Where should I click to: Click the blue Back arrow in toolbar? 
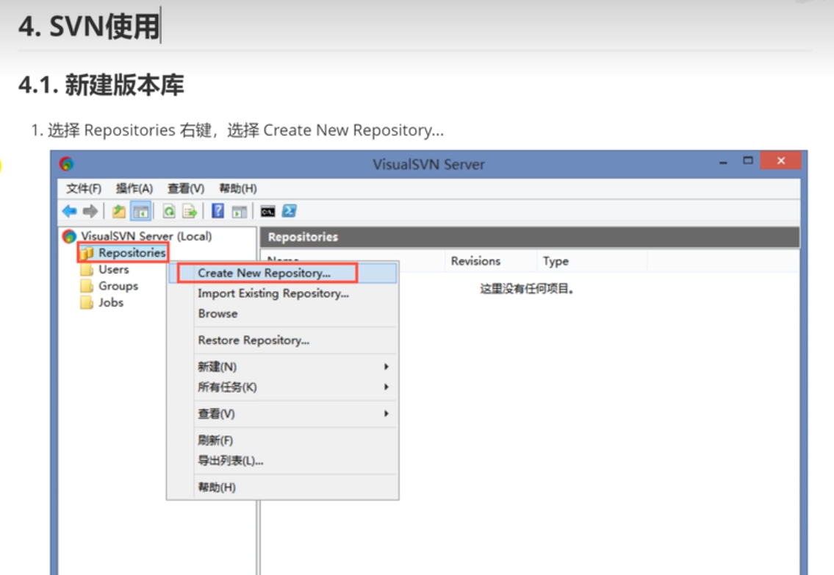click(x=69, y=211)
